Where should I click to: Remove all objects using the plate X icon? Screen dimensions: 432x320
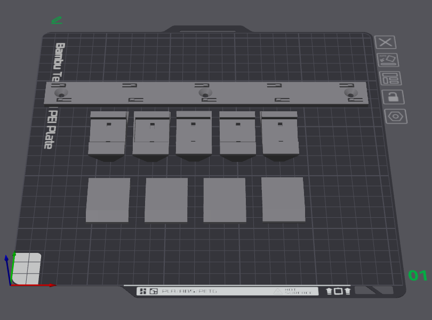385,43
